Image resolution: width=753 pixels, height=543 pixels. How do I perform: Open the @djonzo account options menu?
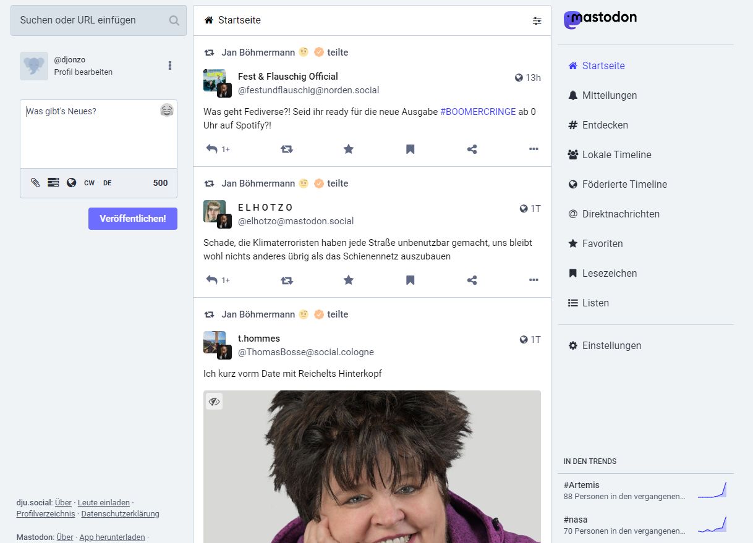click(x=170, y=65)
